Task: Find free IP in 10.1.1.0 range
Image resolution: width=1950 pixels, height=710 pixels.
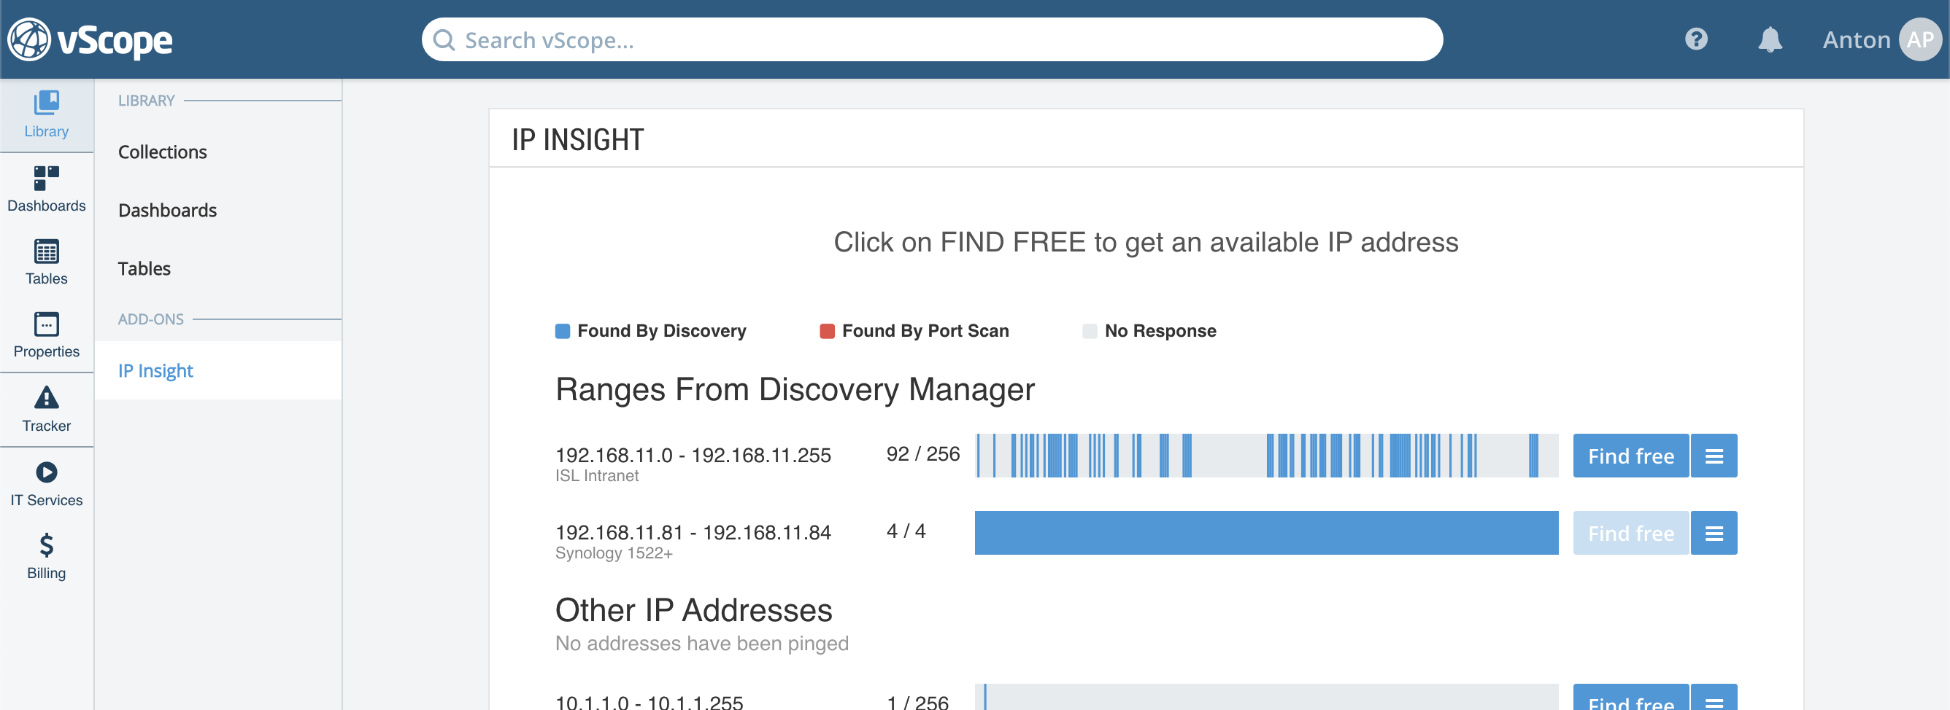Action: point(1630,698)
